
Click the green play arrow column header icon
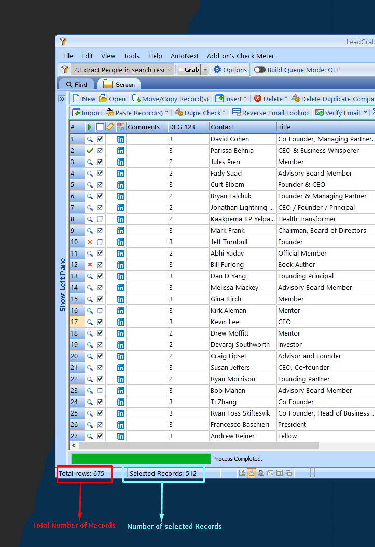(90, 127)
